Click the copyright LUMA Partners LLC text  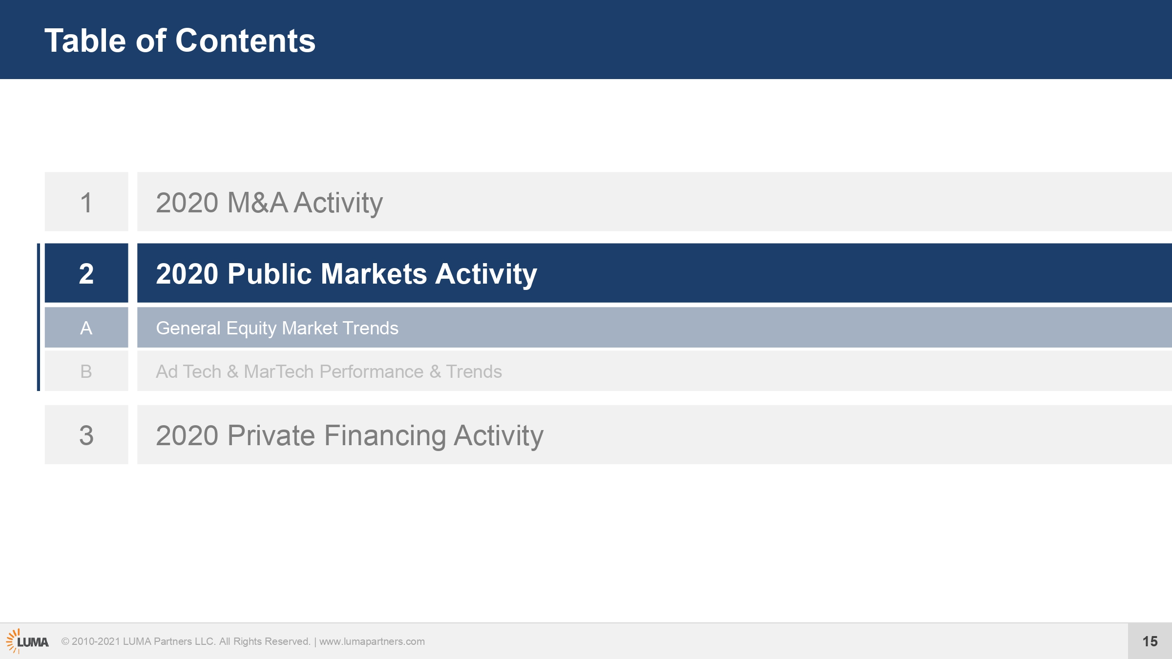point(186,641)
